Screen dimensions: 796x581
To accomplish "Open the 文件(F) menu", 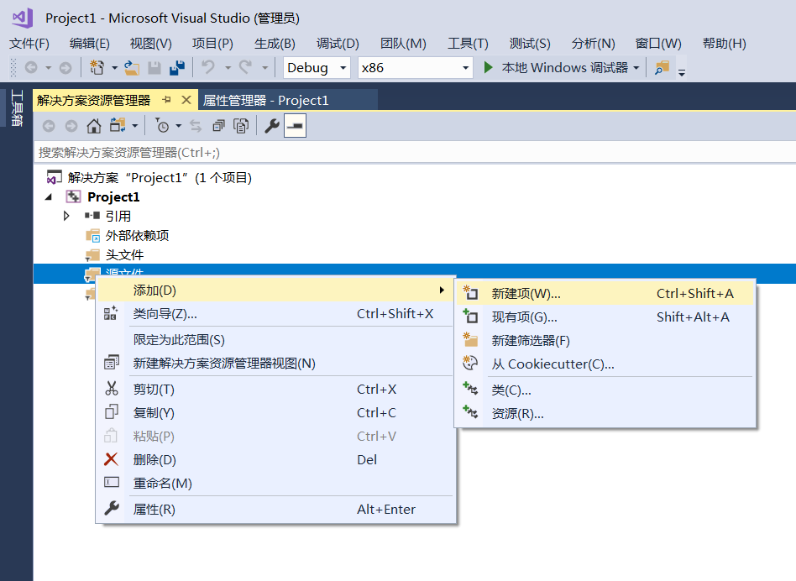I will click(x=29, y=44).
